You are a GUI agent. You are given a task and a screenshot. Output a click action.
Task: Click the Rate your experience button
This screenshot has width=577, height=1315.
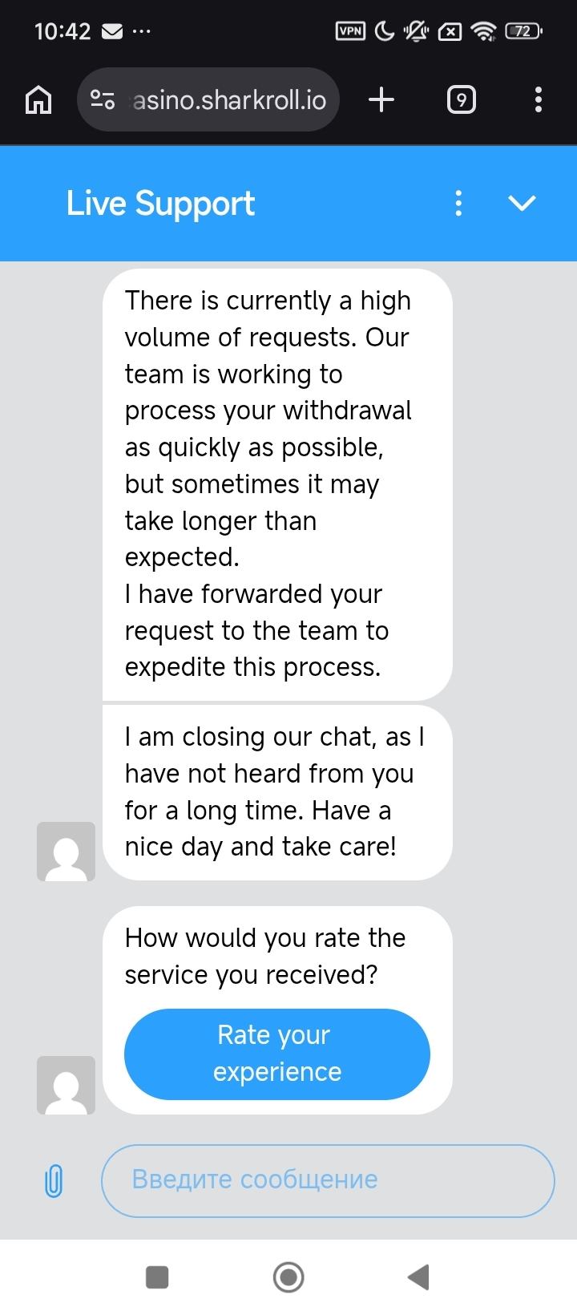click(x=277, y=1054)
